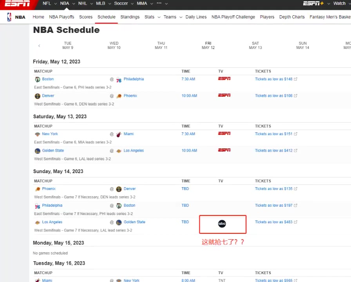Click the Lakers logo in Los Angeles @ Golden State row

point(38,222)
